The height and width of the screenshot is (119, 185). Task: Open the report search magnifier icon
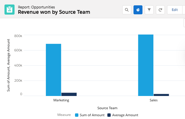click(x=127, y=10)
